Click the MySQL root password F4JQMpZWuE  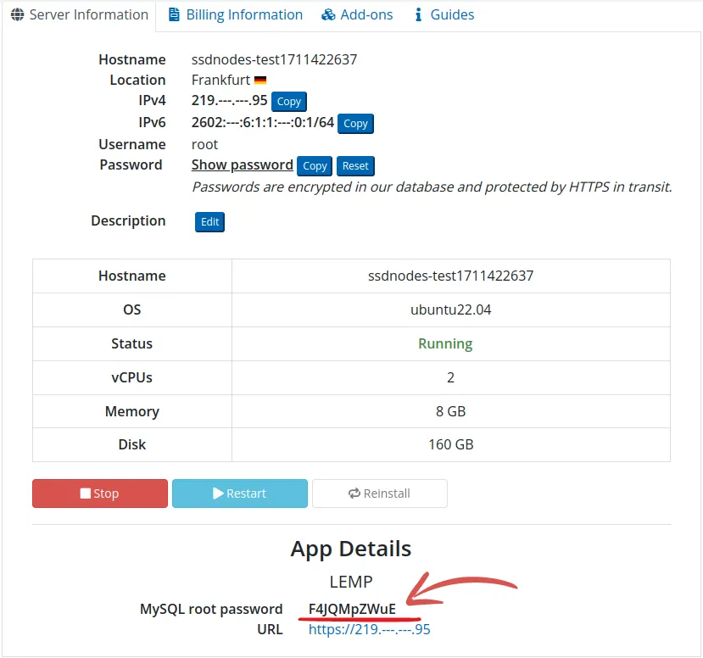pyautogui.click(x=352, y=609)
